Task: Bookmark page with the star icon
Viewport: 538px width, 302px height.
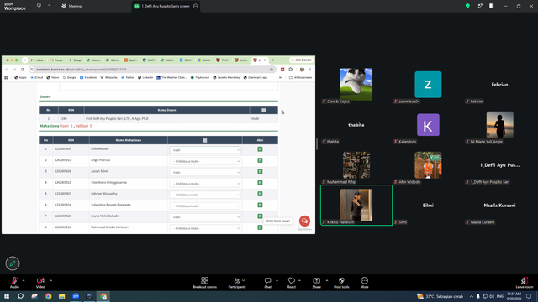Action: [272, 69]
